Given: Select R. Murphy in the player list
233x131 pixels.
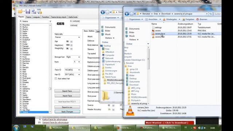Looking at the screenshot, I should point(24,29).
